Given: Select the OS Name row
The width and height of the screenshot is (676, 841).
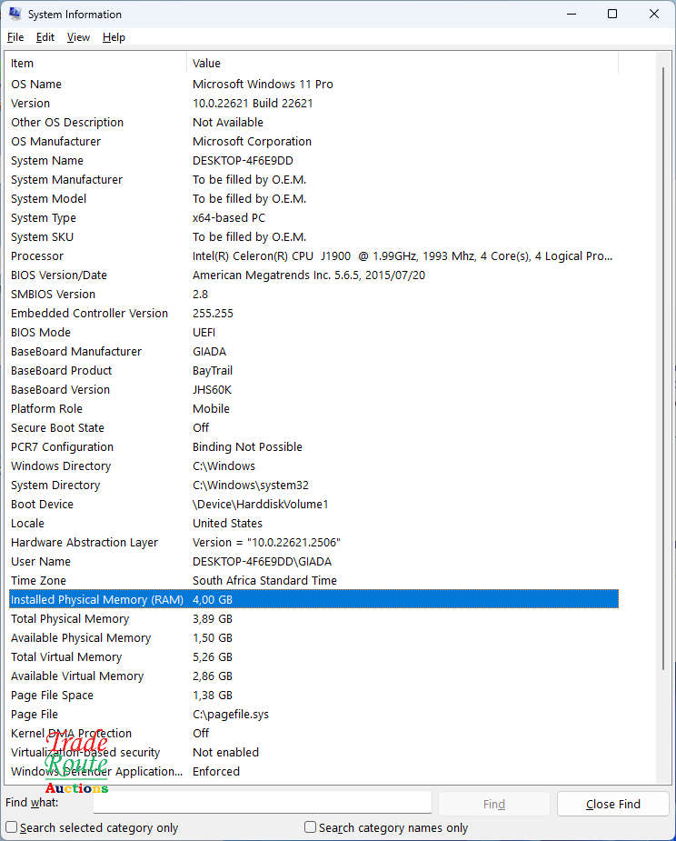Looking at the screenshot, I should coord(313,85).
